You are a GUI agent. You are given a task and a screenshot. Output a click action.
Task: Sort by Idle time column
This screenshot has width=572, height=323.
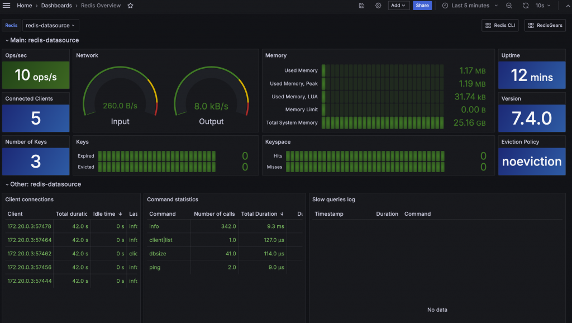tap(108, 214)
